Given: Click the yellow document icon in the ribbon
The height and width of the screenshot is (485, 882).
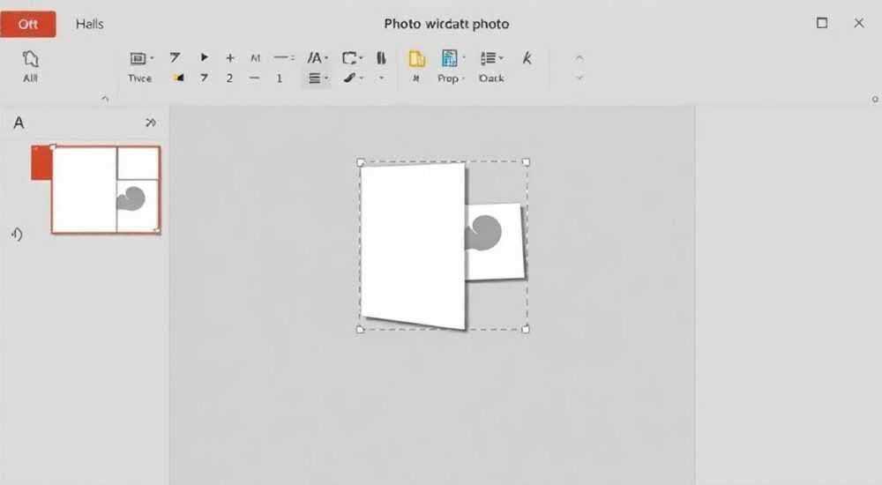Looking at the screenshot, I should pyautogui.click(x=417, y=58).
